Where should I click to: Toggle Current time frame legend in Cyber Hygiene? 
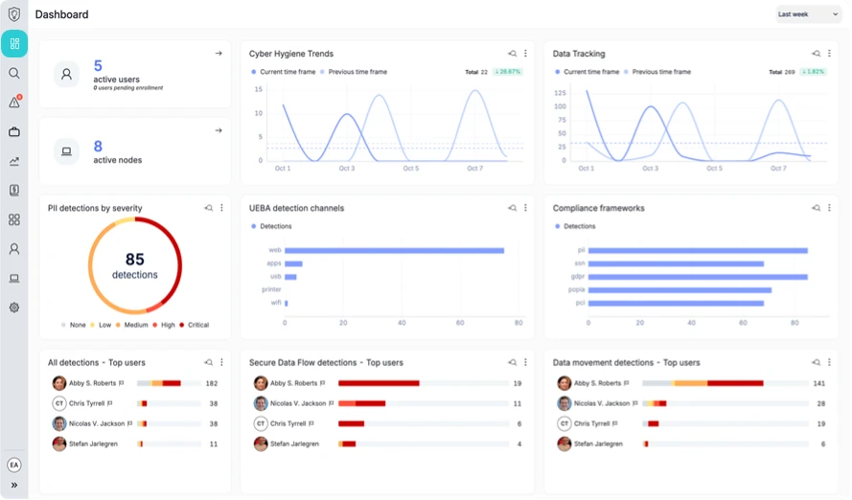(x=283, y=72)
